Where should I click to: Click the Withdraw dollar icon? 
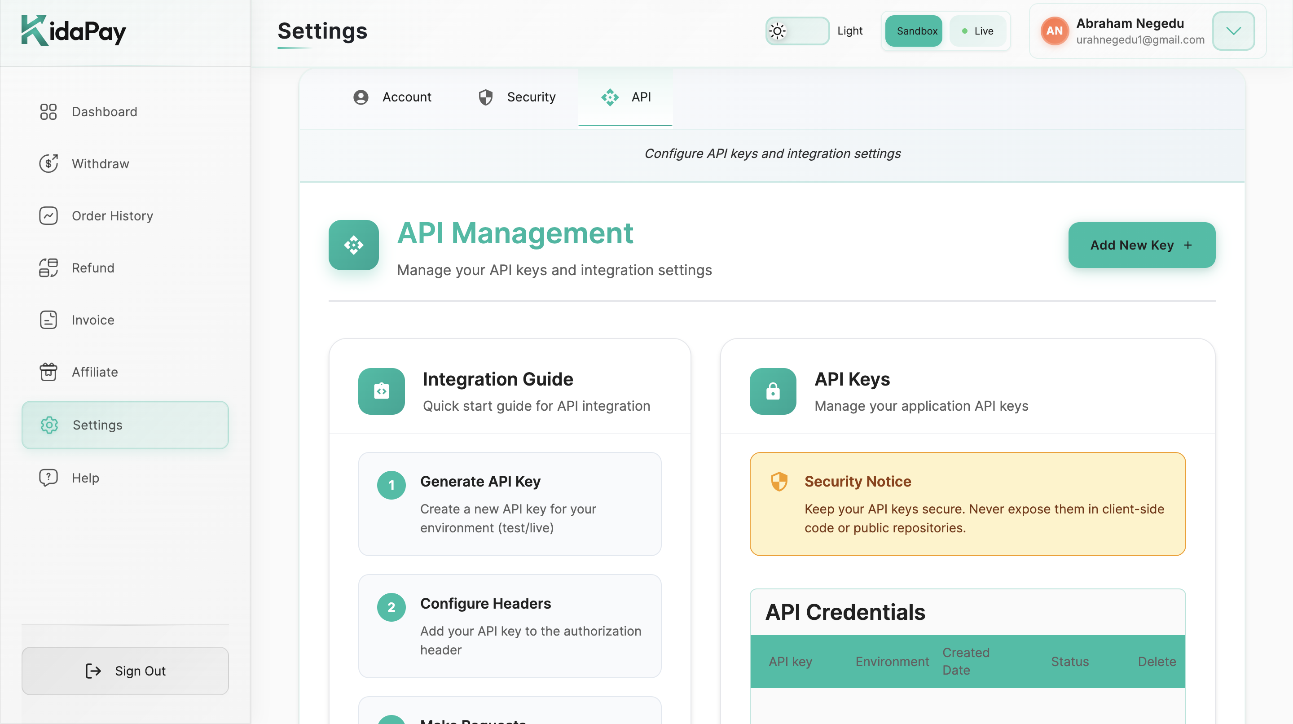point(48,163)
